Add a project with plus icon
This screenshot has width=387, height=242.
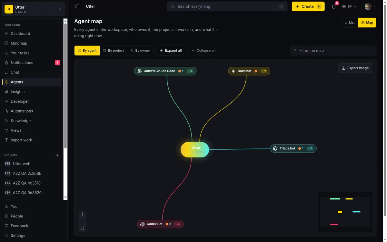(57, 155)
